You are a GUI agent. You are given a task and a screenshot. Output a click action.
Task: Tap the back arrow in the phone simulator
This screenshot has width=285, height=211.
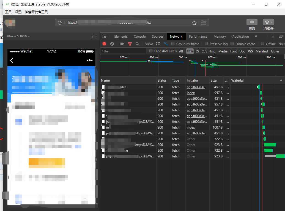[12, 60]
